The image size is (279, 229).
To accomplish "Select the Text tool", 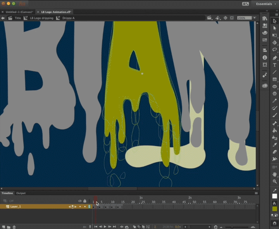I will (275, 65).
